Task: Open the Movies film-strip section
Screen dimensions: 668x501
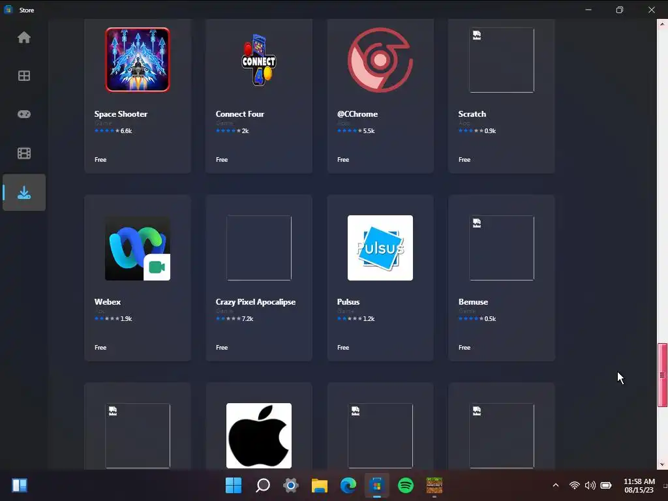Action: click(24, 153)
